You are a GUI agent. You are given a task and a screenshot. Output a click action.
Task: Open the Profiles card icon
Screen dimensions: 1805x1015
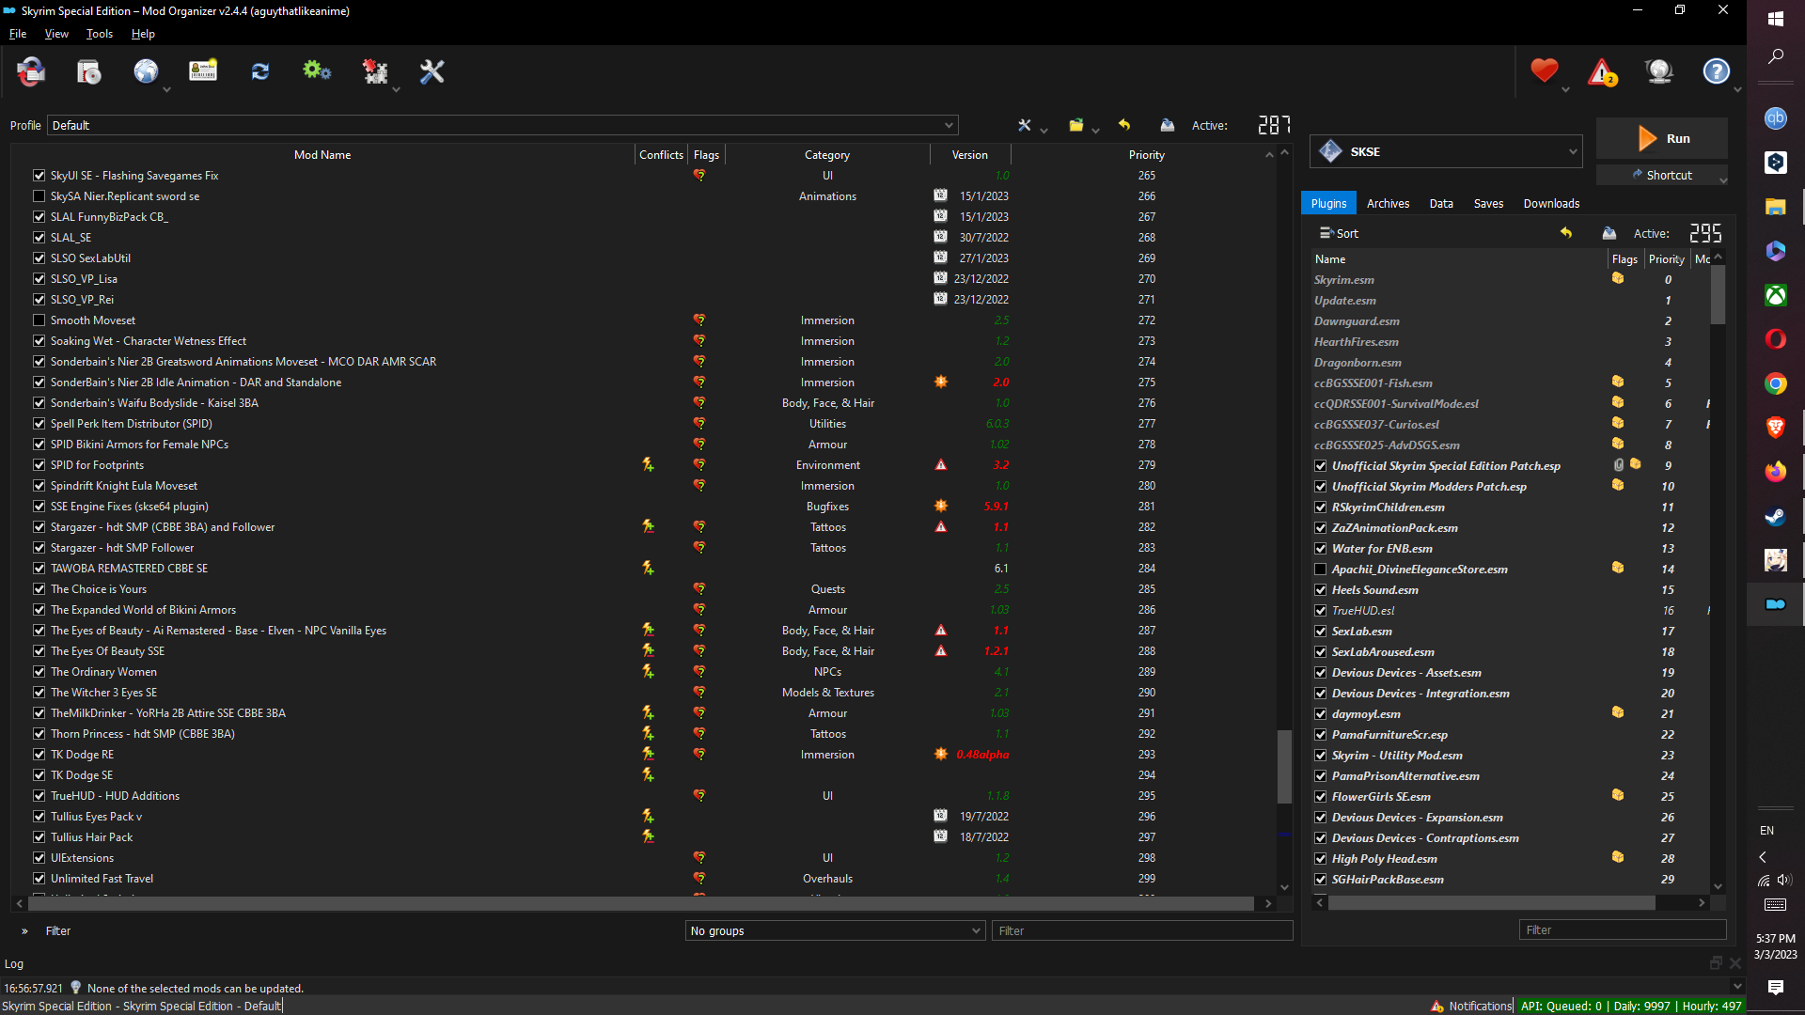(203, 71)
